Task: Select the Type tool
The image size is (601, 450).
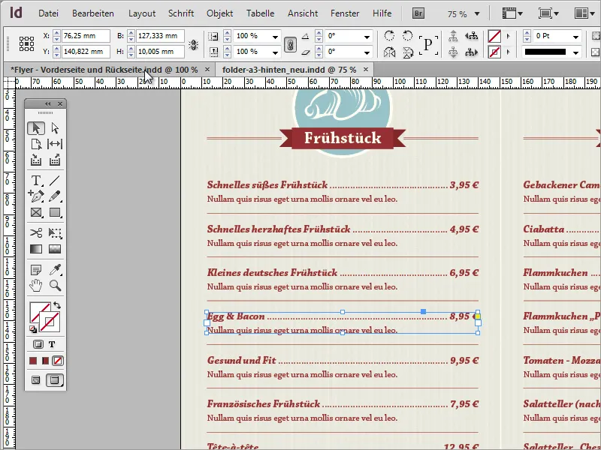Action: (x=36, y=180)
